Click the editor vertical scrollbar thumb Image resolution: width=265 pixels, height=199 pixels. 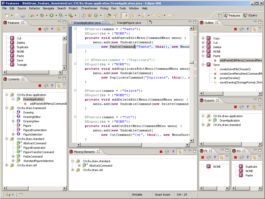191,62
